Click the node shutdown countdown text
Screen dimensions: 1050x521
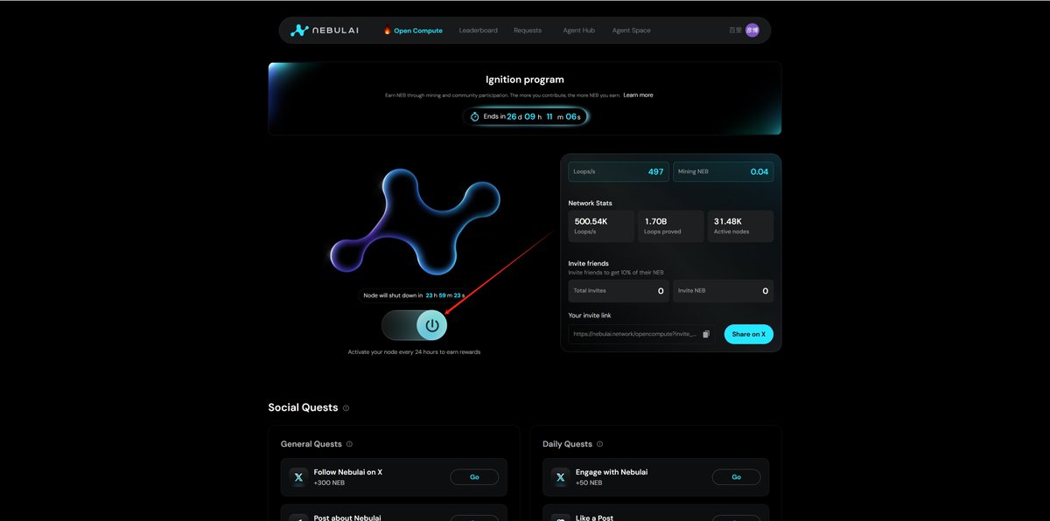click(415, 295)
